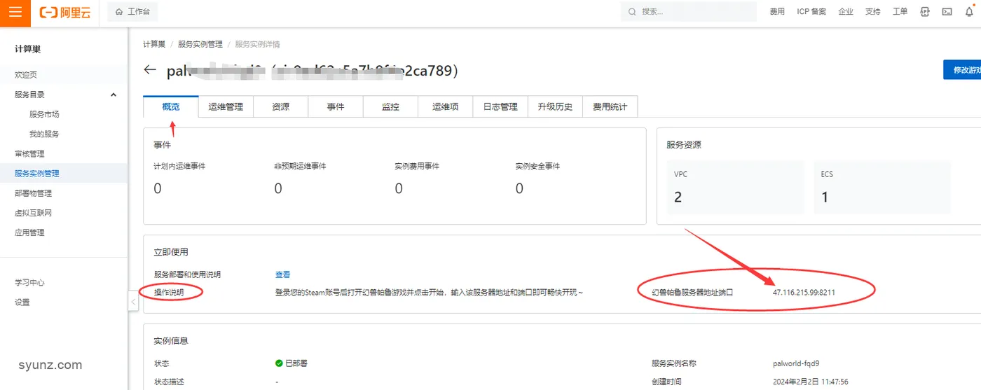Click the 实例费用事件 count
Viewport: 981px width, 390px height.
coord(399,188)
